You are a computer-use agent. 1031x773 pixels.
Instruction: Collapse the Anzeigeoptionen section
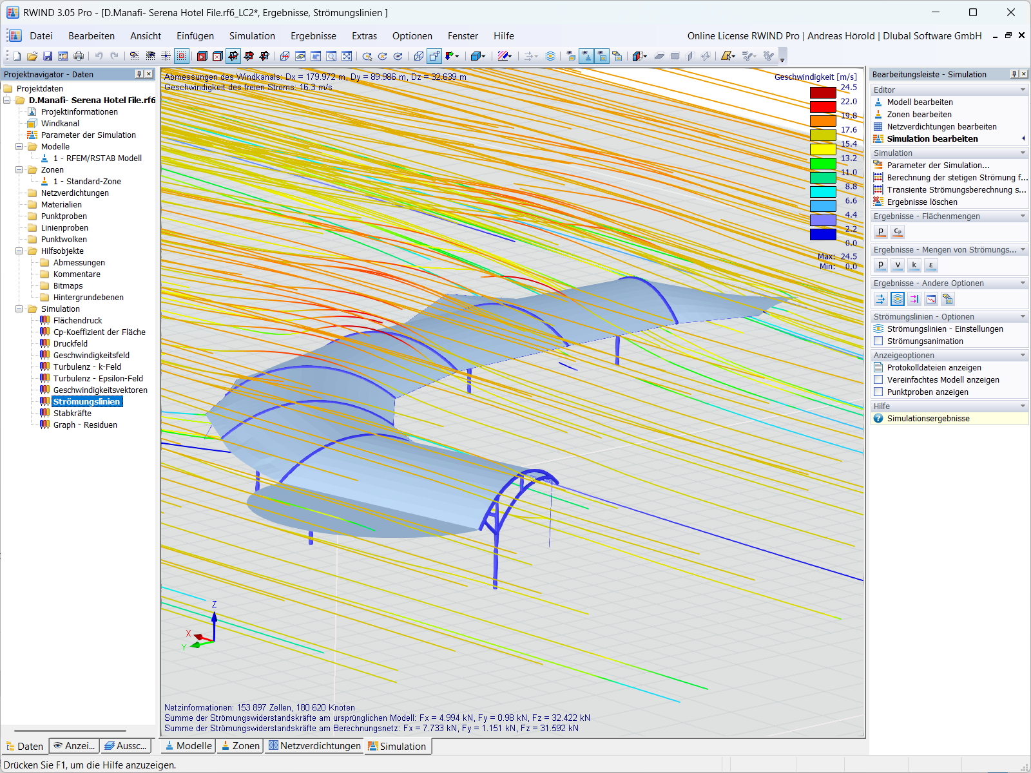point(1021,355)
